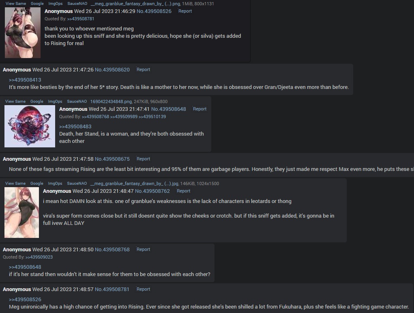This screenshot has width=414, height=313.
Task: Click quoted-by link >>439509989
Action: (x=124, y=117)
